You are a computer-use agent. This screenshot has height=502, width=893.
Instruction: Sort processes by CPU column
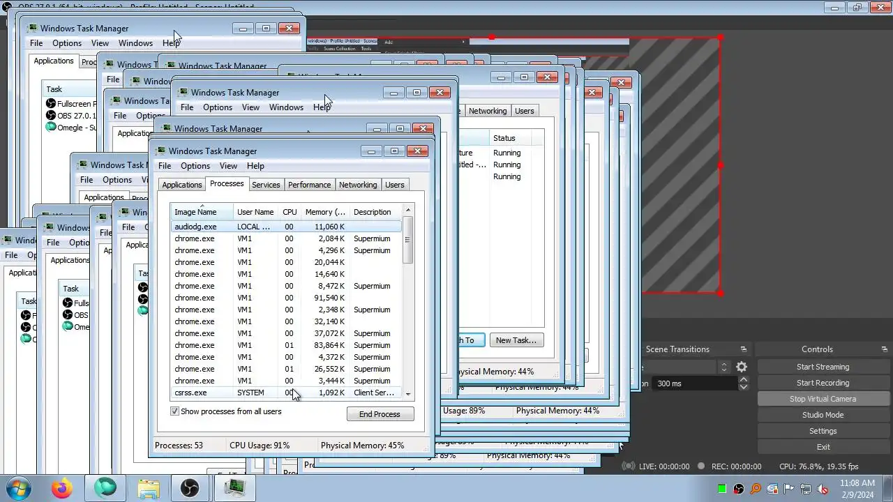[290, 212]
